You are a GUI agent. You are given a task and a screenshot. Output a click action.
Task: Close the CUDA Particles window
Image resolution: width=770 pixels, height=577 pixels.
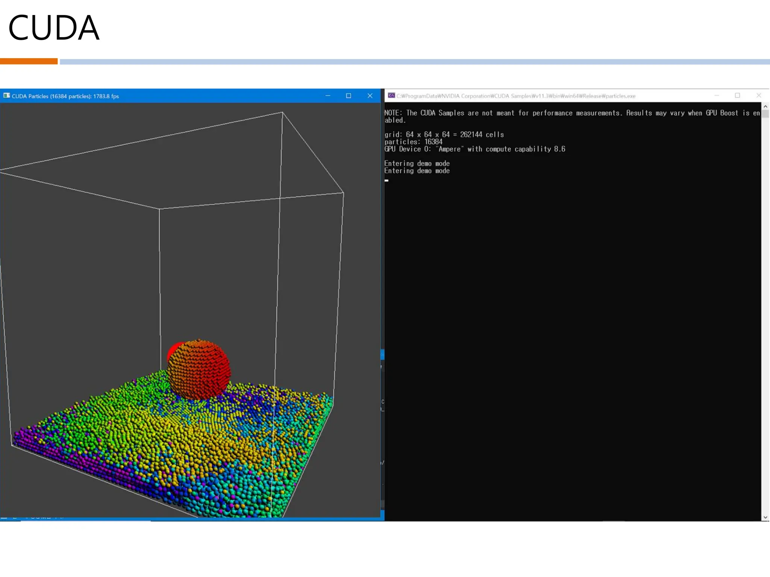[370, 96]
